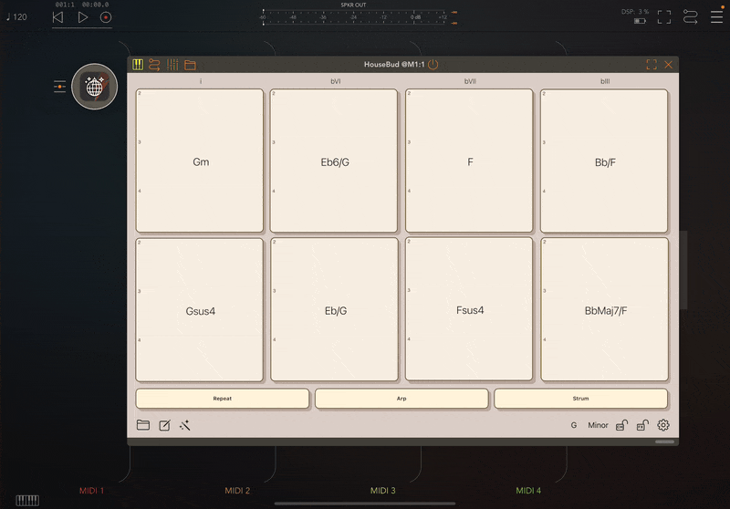
Task: Open channel mixer settings icon beside node
Action: tap(59, 87)
